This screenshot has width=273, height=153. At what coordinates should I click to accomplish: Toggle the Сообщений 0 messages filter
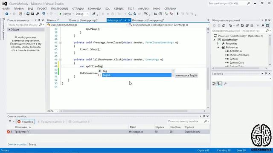(x=79, y=122)
